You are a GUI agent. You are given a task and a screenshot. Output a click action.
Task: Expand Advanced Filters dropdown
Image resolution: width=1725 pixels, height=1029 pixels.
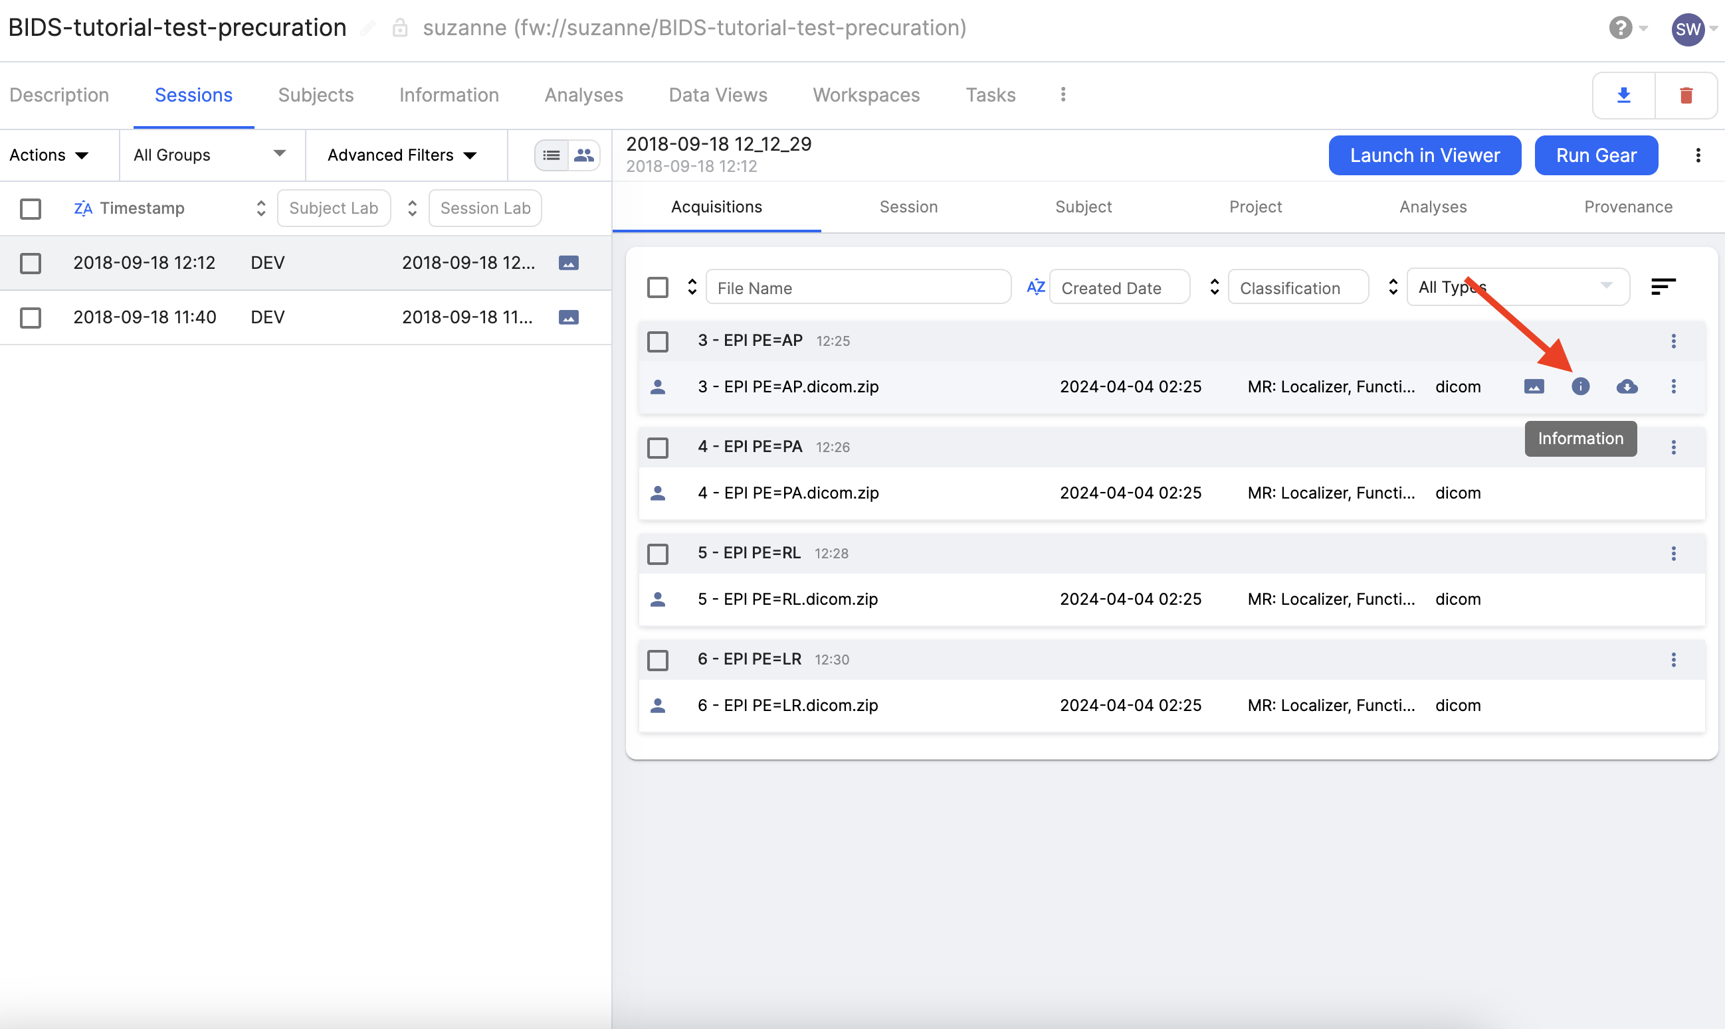tap(403, 155)
